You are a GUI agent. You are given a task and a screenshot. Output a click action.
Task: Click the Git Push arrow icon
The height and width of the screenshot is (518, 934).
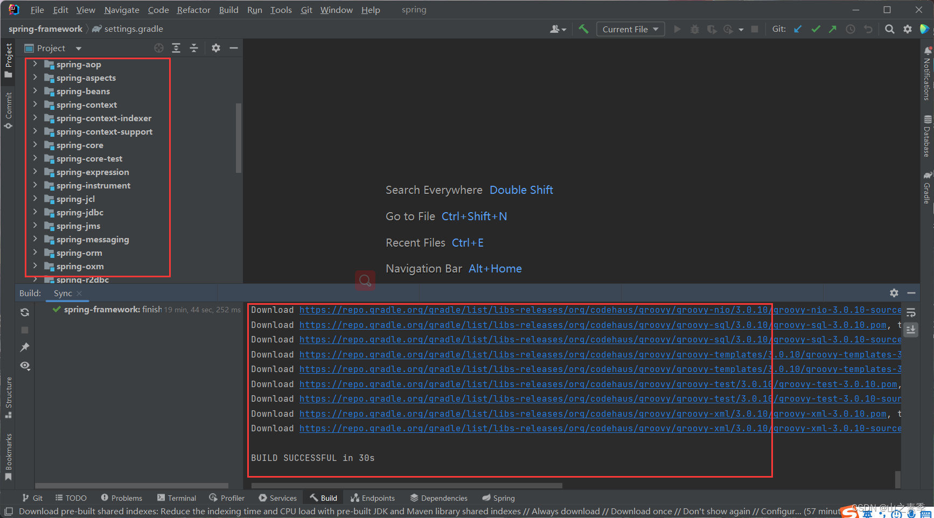point(833,29)
